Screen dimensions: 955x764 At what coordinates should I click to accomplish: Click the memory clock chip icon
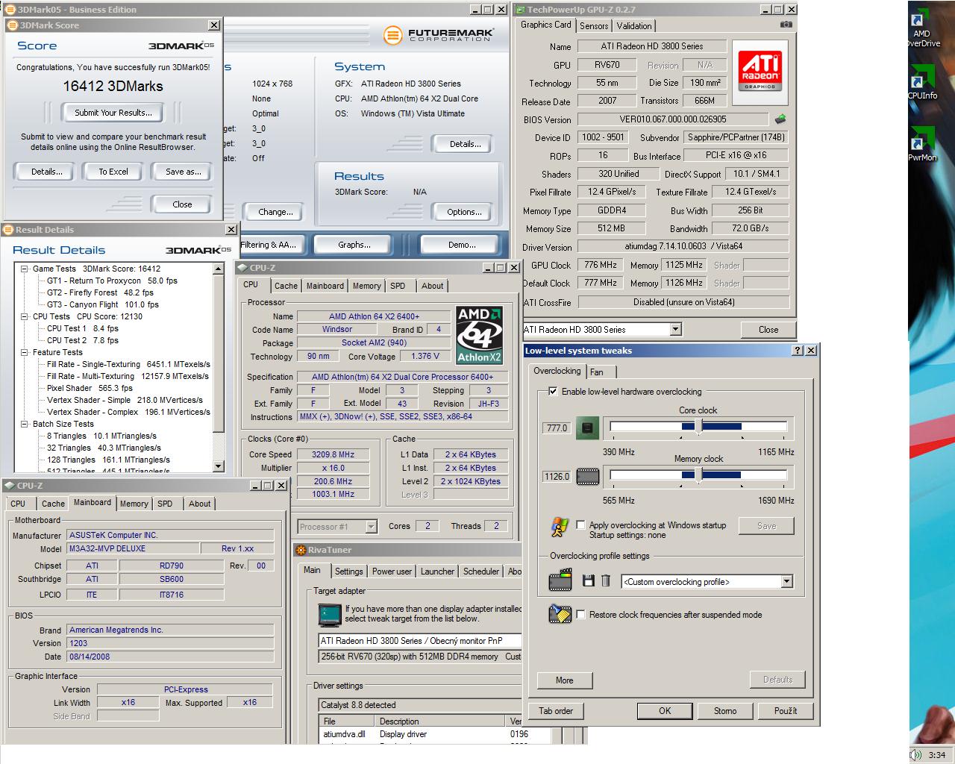click(588, 476)
